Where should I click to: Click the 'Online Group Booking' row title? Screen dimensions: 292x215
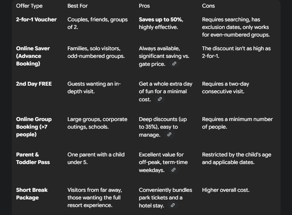click(x=34, y=127)
